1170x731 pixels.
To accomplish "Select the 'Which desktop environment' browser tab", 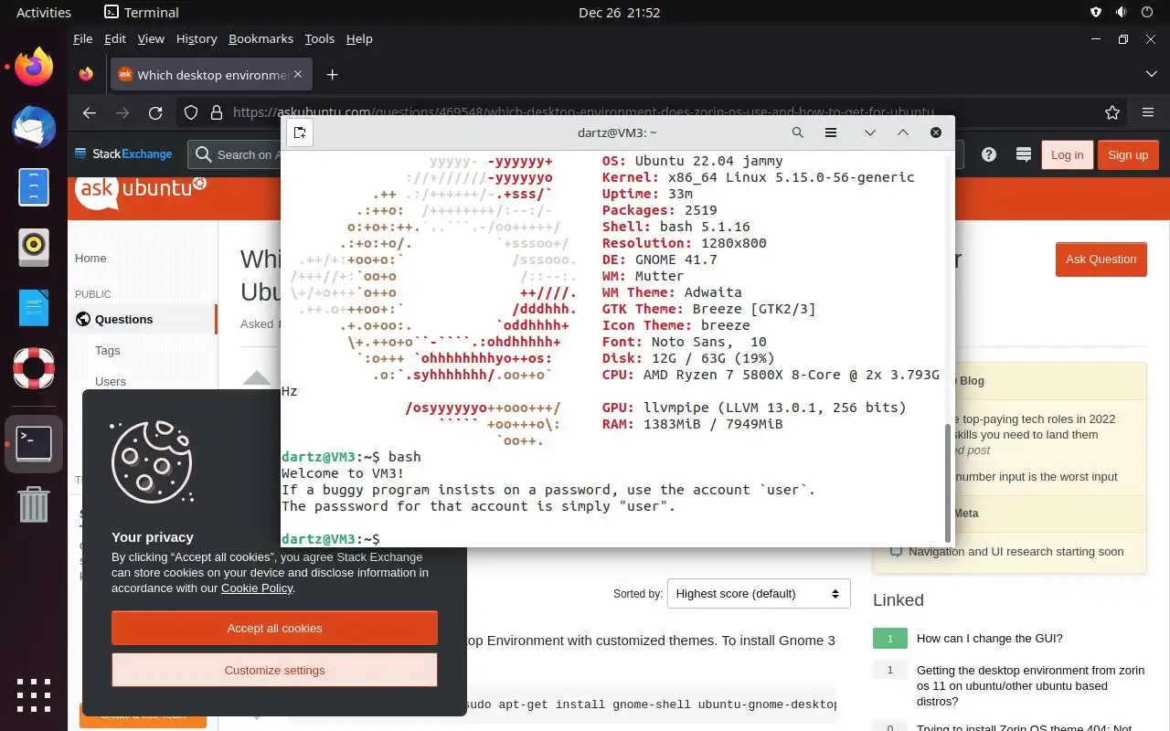I will [212, 75].
